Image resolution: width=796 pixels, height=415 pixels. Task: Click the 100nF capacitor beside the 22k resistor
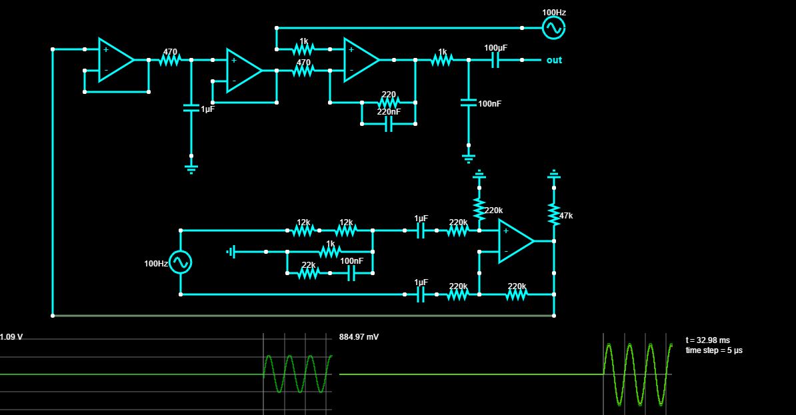coord(351,273)
